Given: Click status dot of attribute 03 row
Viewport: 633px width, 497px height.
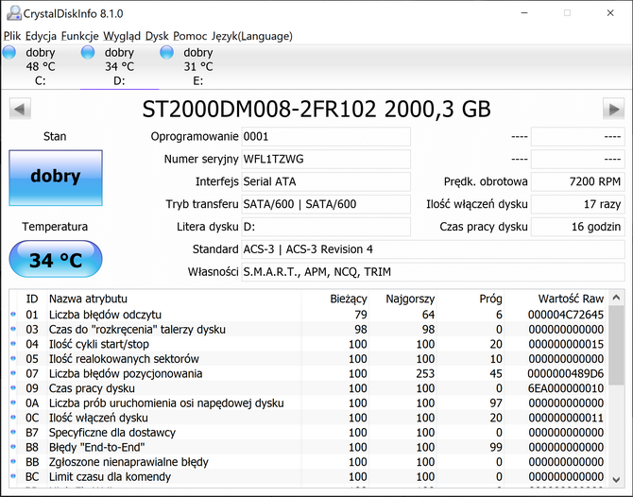Looking at the screenshot, I should pyautogui.click(x=13, y=329).
